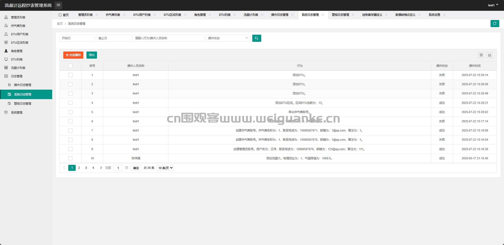Click the 操作日志管理 sidebar icon

[x=9, y=85]
